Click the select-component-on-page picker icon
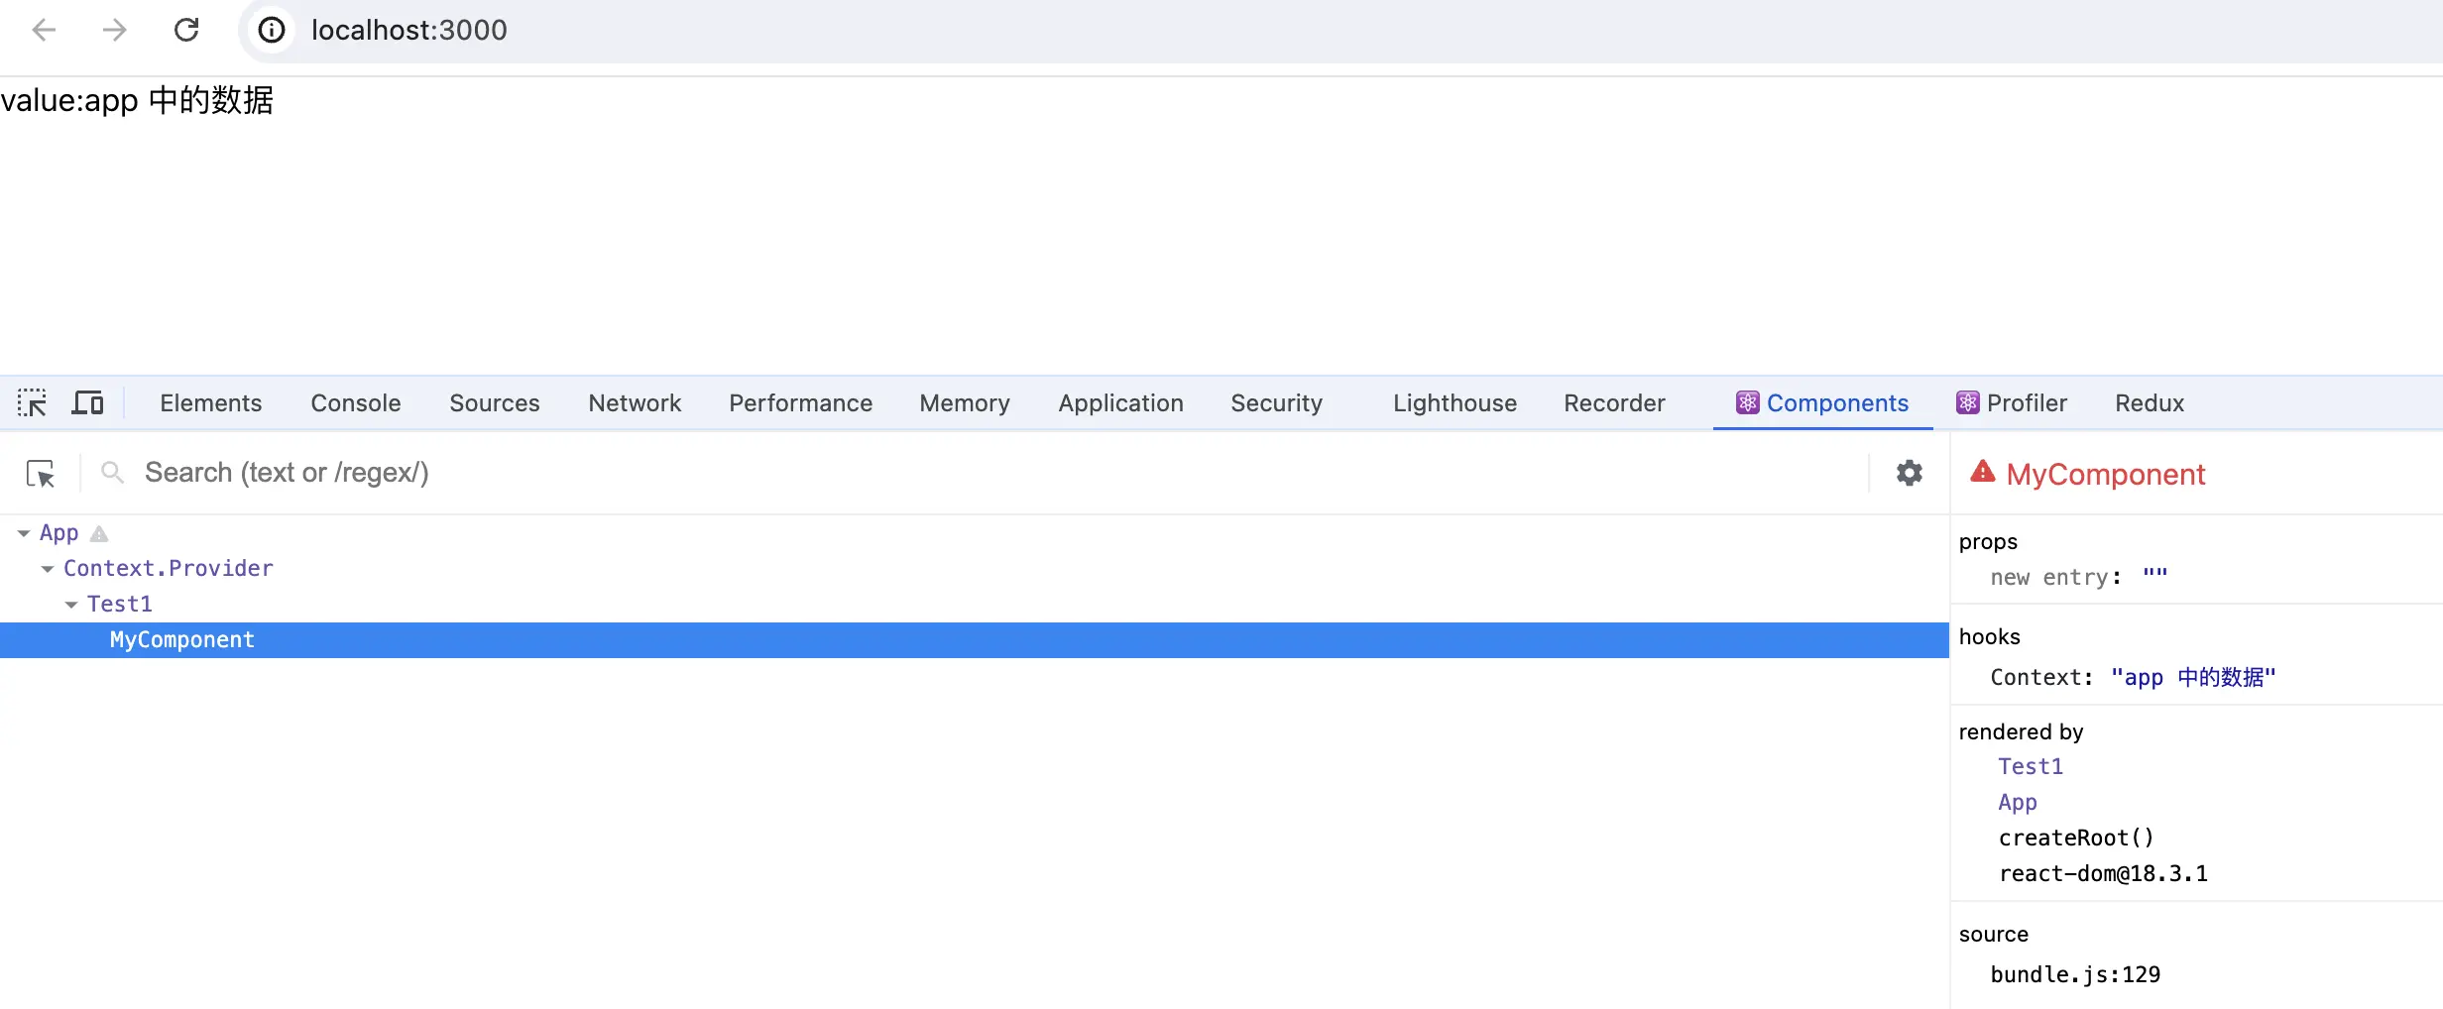Viewport: 2443px width, 1009px height. (x=40, y=473)
